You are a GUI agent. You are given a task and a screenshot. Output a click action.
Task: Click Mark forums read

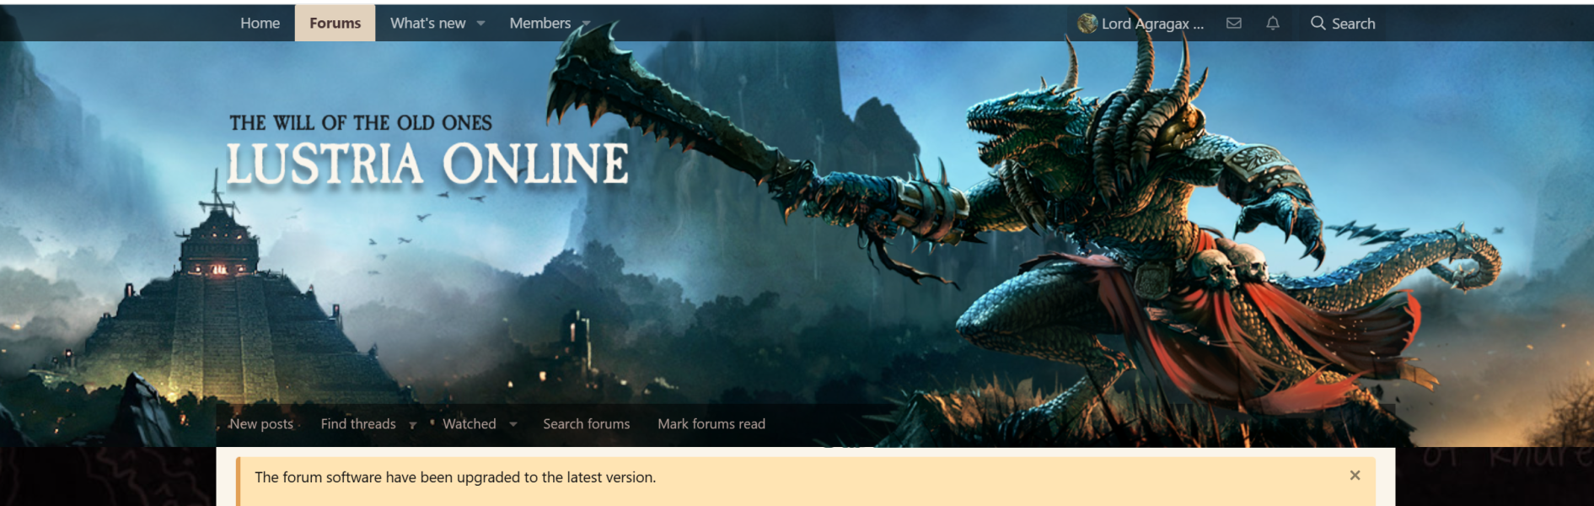[711, 424]
